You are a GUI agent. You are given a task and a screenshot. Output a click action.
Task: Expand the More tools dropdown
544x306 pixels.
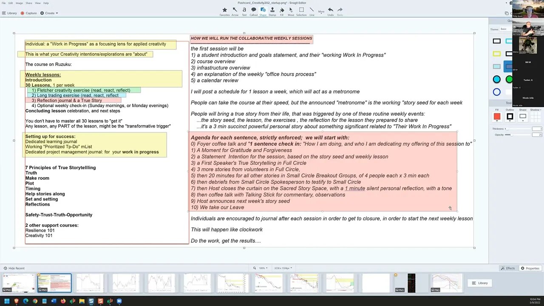[321, 11]
